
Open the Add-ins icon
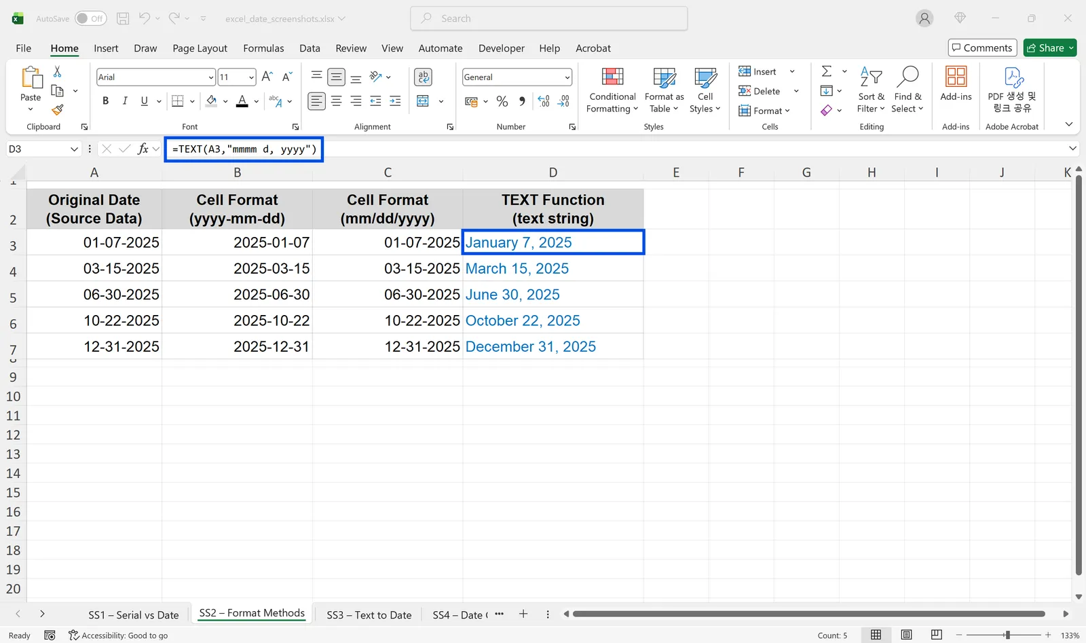click(x=956, y=77)
